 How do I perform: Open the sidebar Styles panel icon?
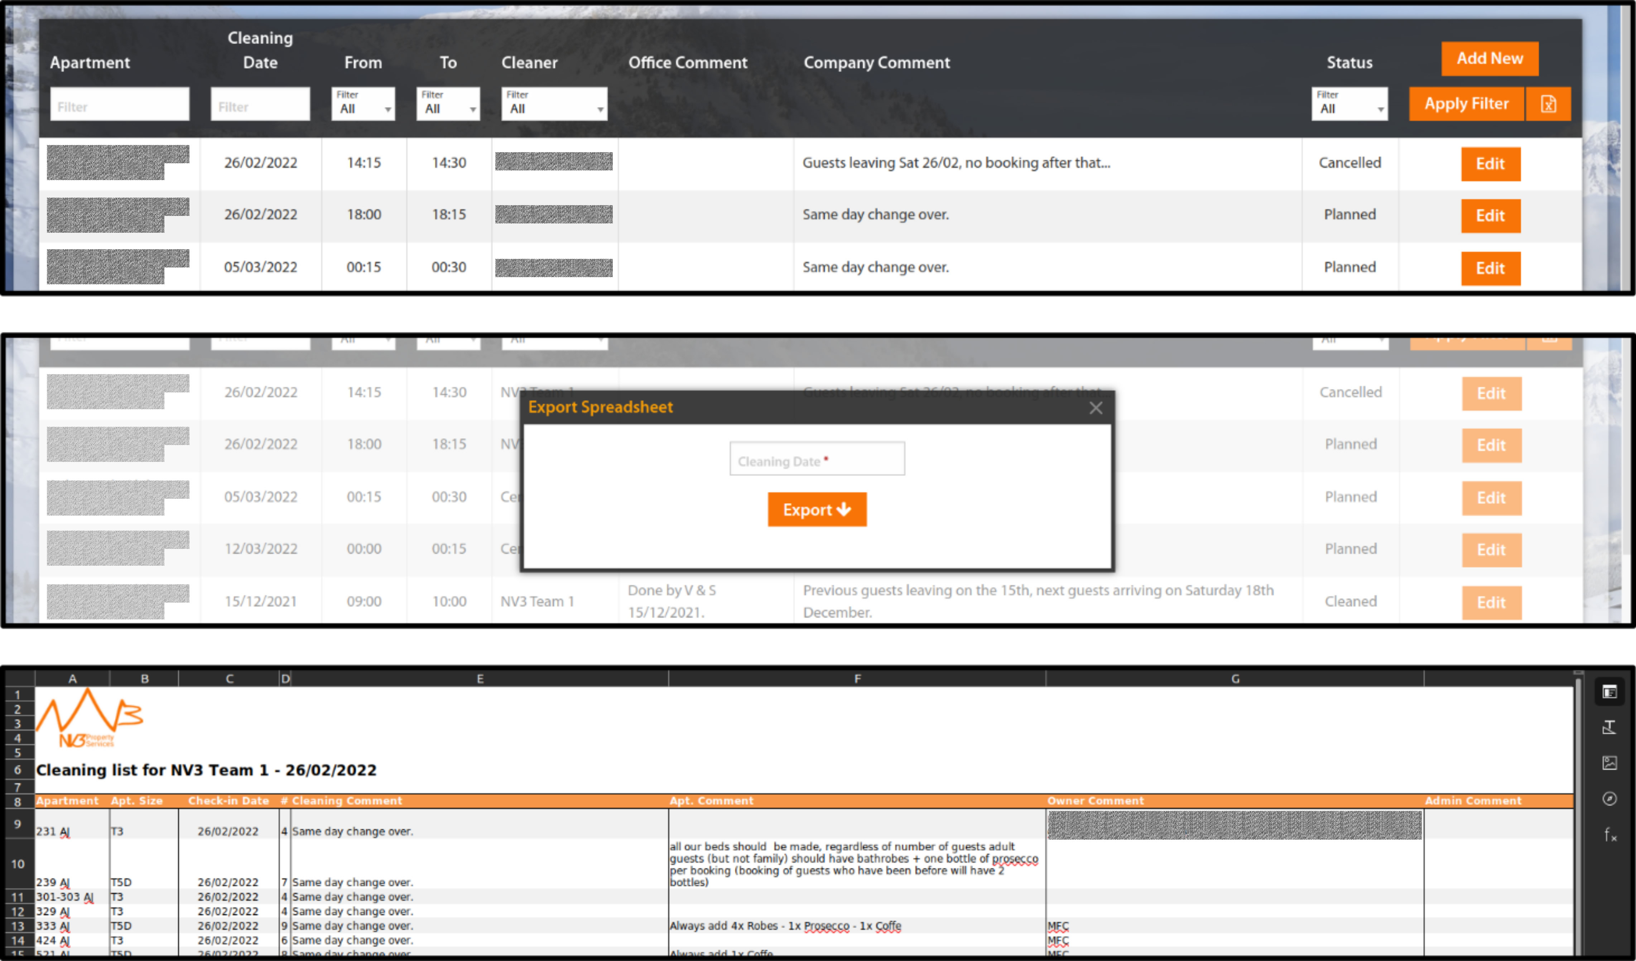pos(1609,728)
